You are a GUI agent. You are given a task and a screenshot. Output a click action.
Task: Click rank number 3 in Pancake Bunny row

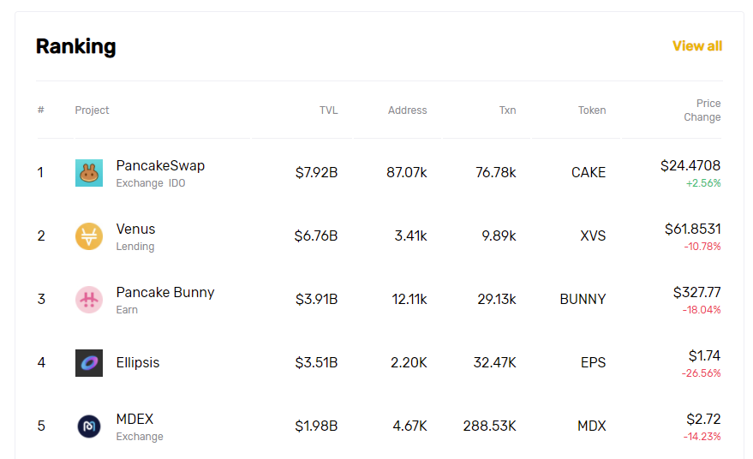41,300
